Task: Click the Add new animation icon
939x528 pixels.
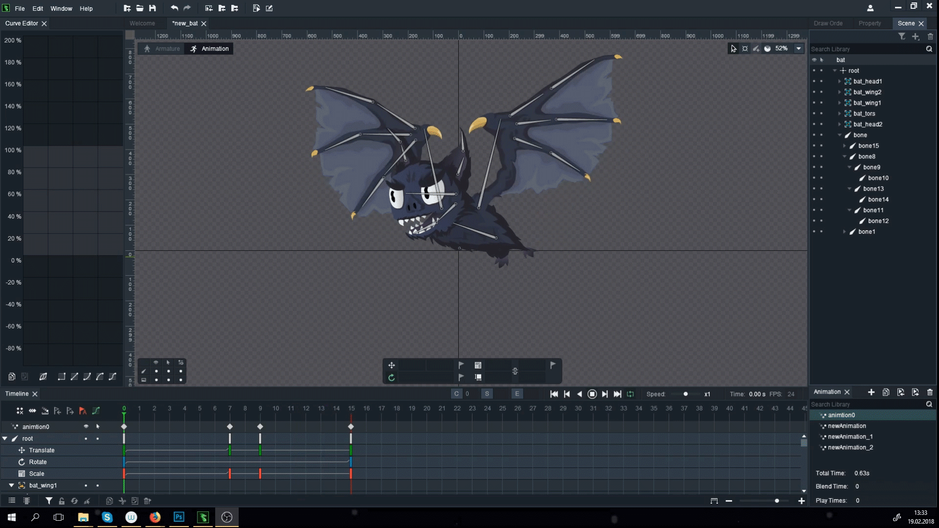Action: click(870, 392)
